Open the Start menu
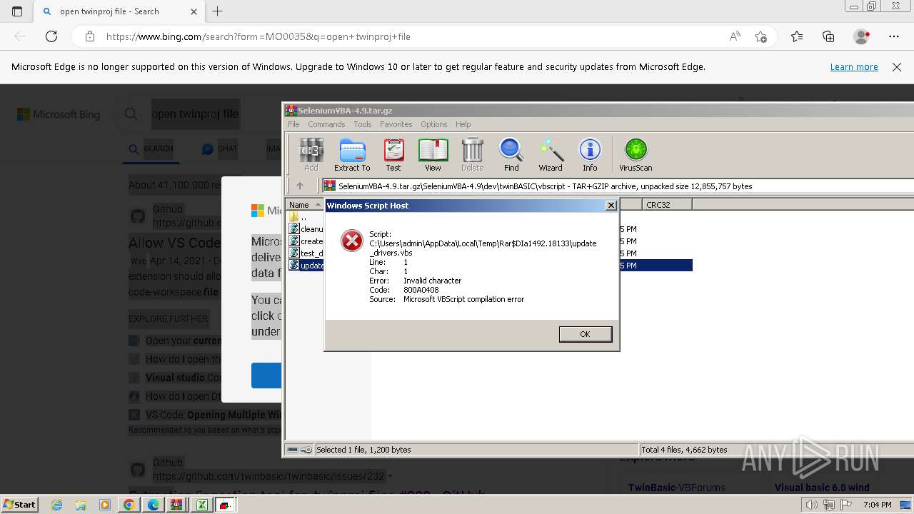Image resolution: width=914 pixels, height=514 pixels. pyautogui.click(x=19, y=505)
